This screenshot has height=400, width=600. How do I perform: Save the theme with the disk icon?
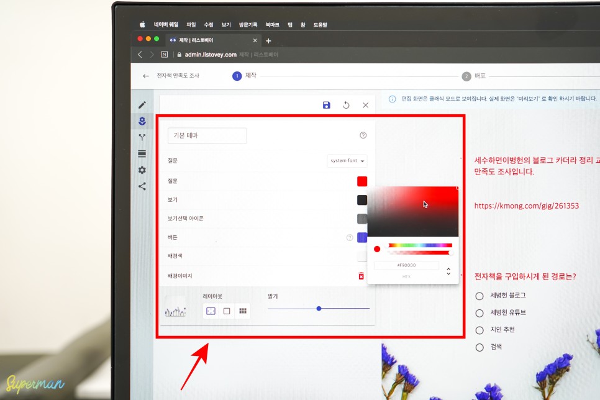click(327, 105)
